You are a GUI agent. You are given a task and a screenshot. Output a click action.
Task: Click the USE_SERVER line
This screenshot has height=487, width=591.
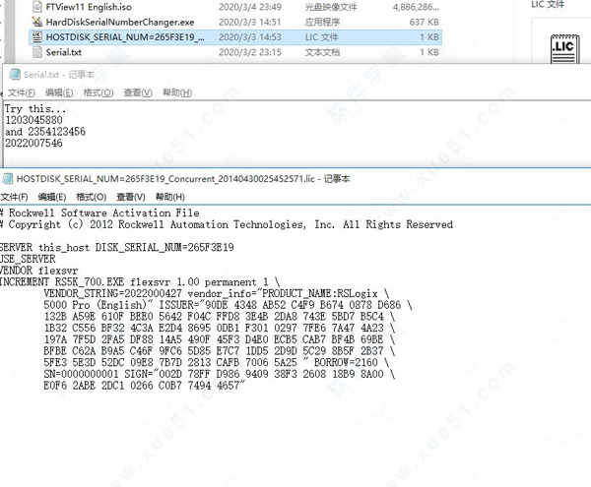click(28, 259)
